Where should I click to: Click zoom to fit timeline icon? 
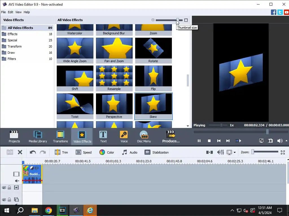tap(283, 152)
